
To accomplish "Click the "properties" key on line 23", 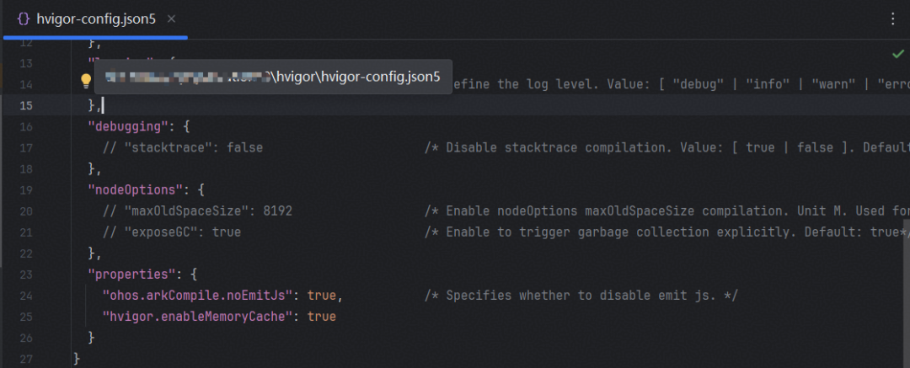I will (x=131, y=274).
